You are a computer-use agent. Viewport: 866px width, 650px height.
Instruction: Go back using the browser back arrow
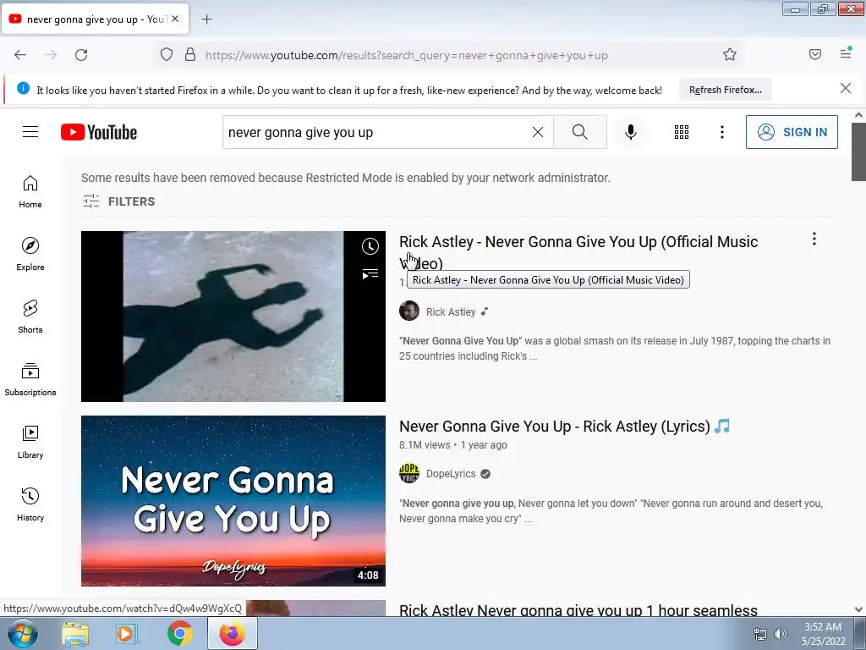point(20,55)
